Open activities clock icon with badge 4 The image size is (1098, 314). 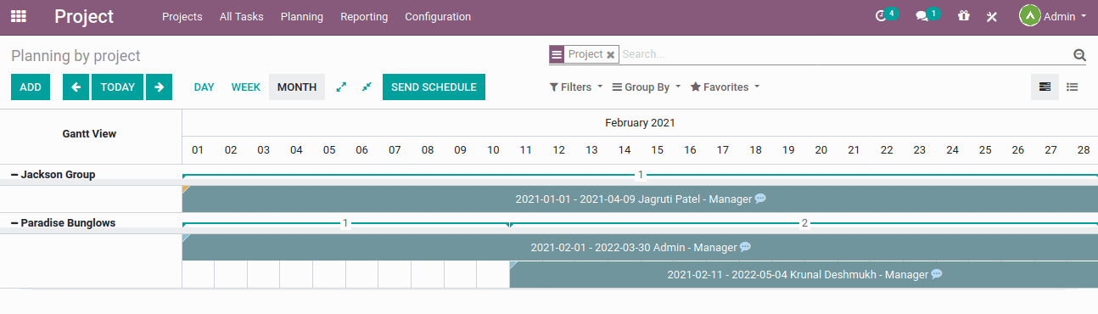click(881, 16)
